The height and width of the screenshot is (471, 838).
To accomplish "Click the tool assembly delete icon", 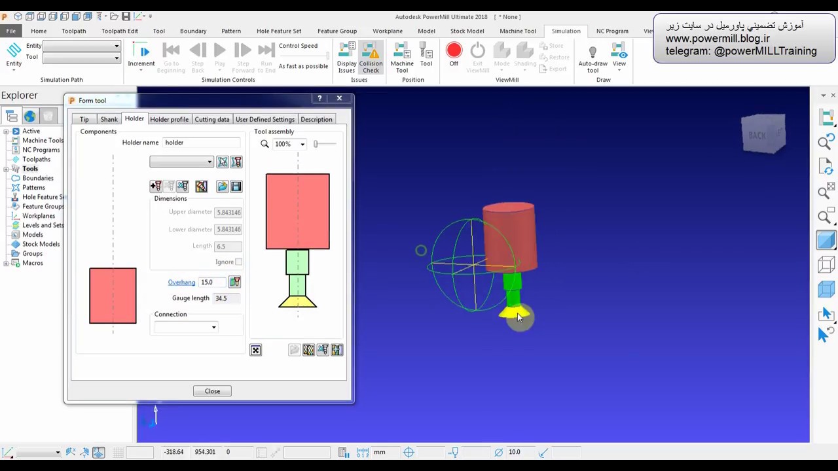I will coord(323,350).
